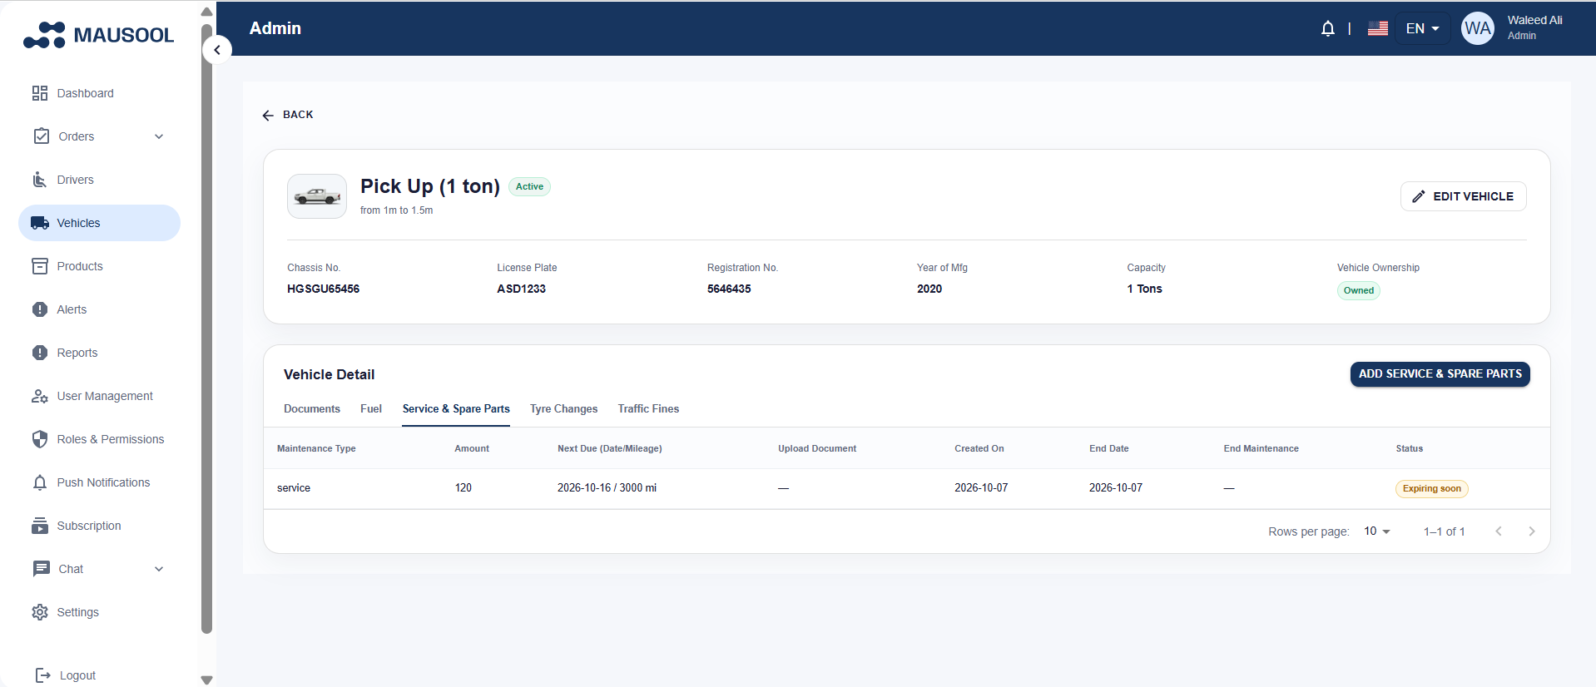The width and height of the screenshot is (1596, 687).
Task: Click the US flag icon
Action: coord(1378,28)
